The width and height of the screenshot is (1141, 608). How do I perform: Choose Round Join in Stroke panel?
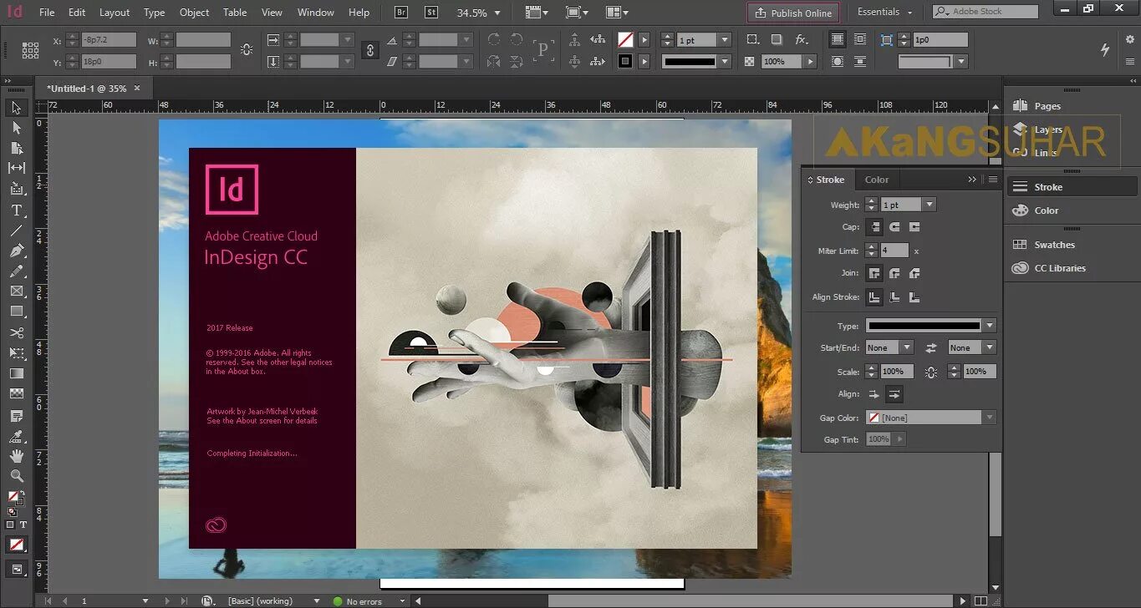[894, 273]
